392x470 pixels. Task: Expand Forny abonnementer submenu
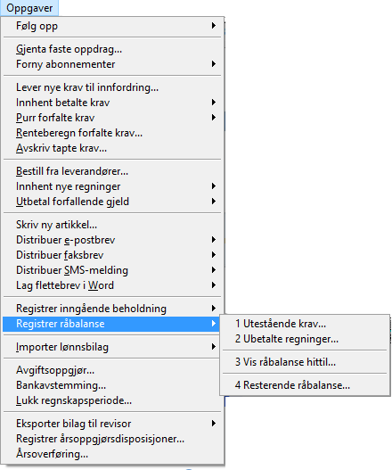click(x=112, y=64)
